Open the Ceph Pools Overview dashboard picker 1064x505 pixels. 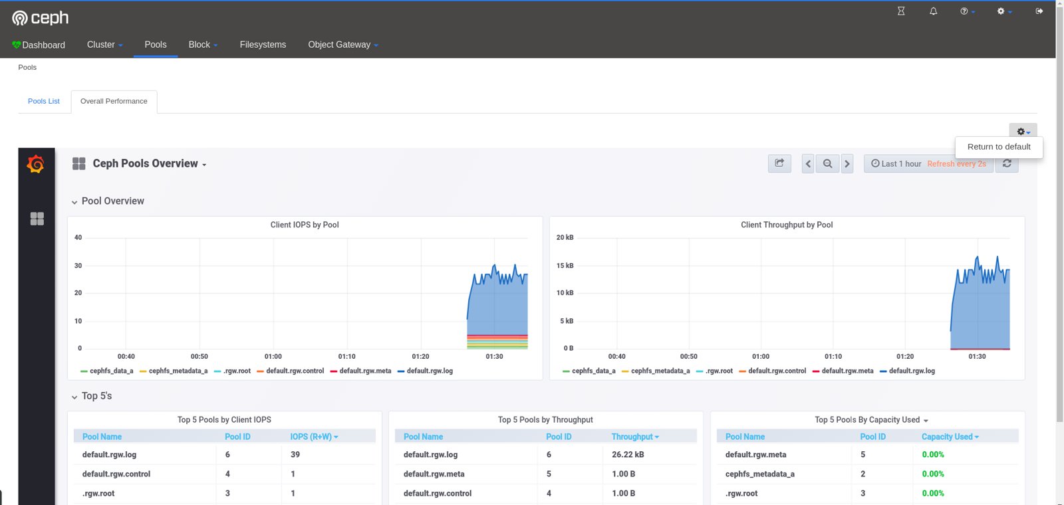point(150,163)
